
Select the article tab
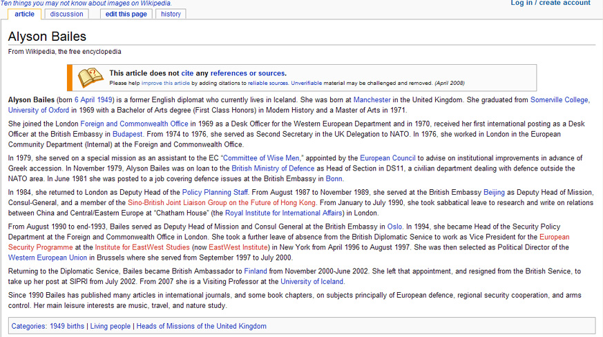point(24,14)
